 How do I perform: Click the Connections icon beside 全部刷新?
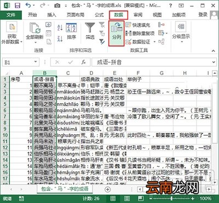[48, 25]
